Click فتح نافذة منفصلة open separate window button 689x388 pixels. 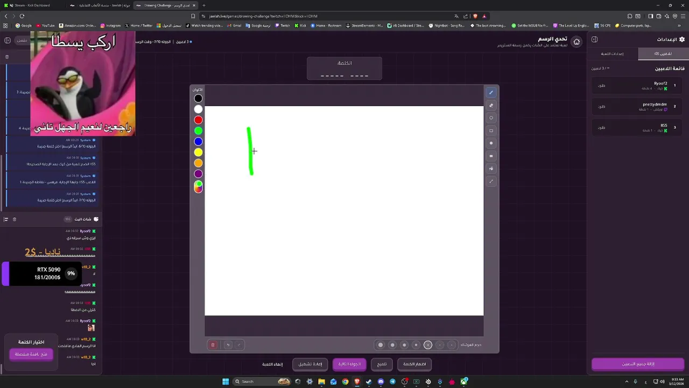31,354
